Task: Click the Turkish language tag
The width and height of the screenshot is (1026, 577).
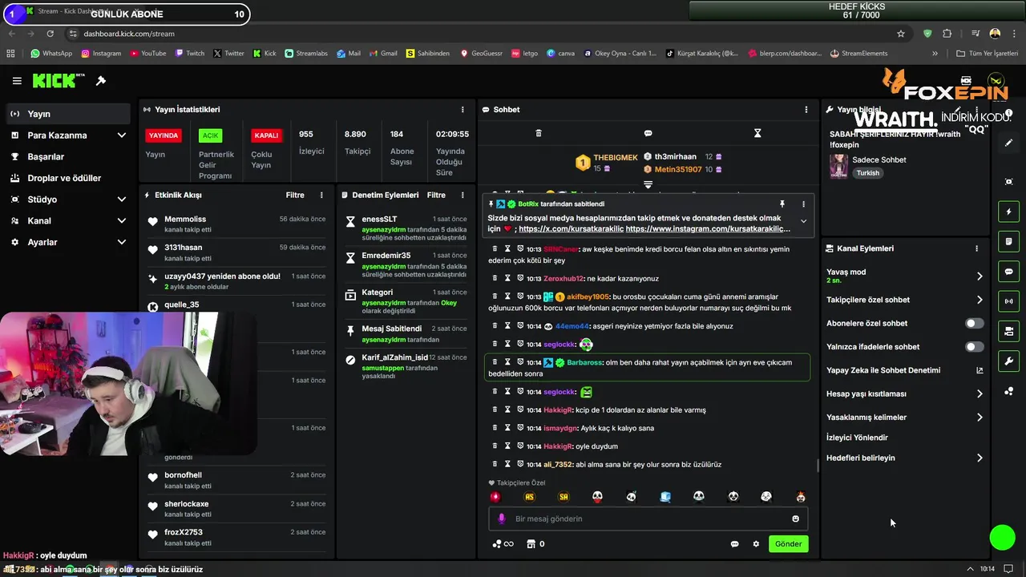Action: pyautogui.click(x=867, y=173)
